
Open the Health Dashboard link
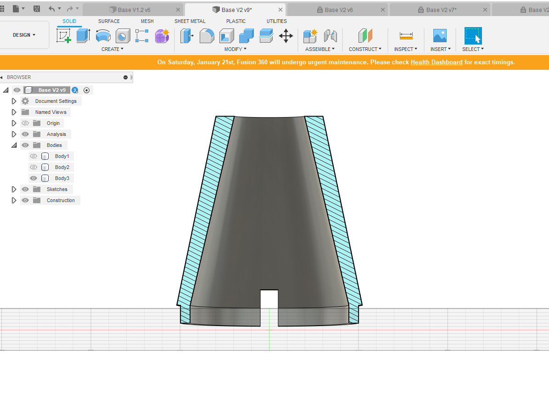tap(436, 62)
